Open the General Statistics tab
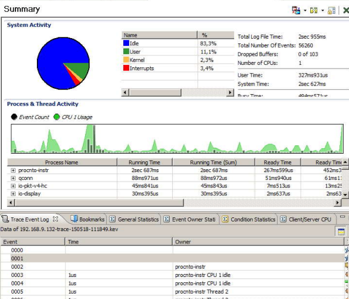Viewport: 349px width, 299px height. pyautogui.click(x=134, y=220)
